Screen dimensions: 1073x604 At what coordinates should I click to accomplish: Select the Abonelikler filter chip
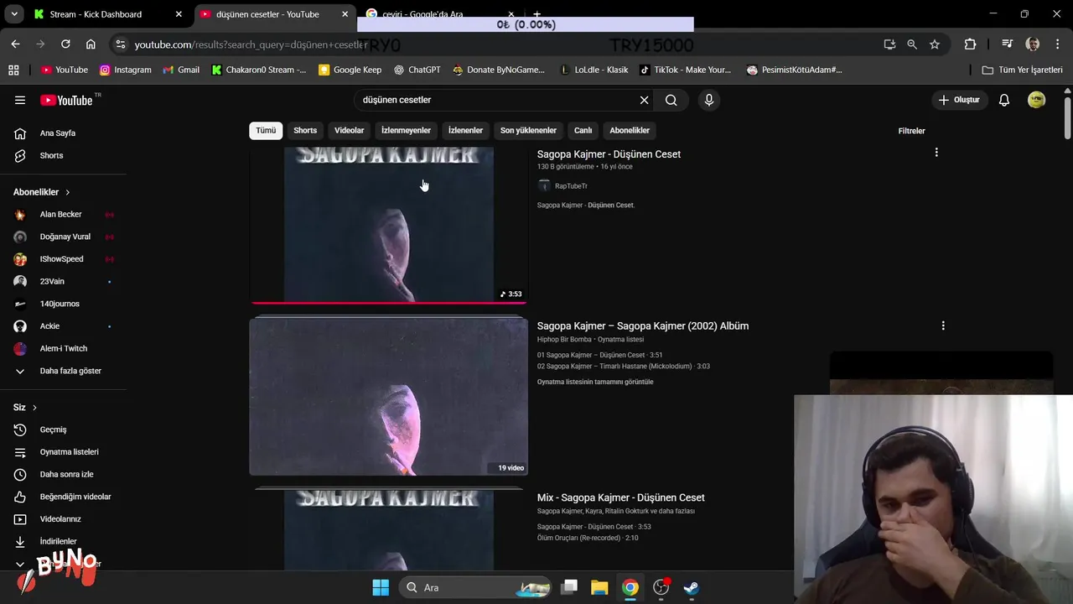click(x=630, y=130)
